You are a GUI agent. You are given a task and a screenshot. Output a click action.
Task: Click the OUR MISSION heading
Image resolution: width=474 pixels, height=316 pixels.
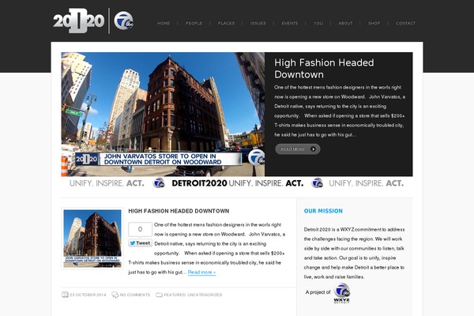[323, 211]
